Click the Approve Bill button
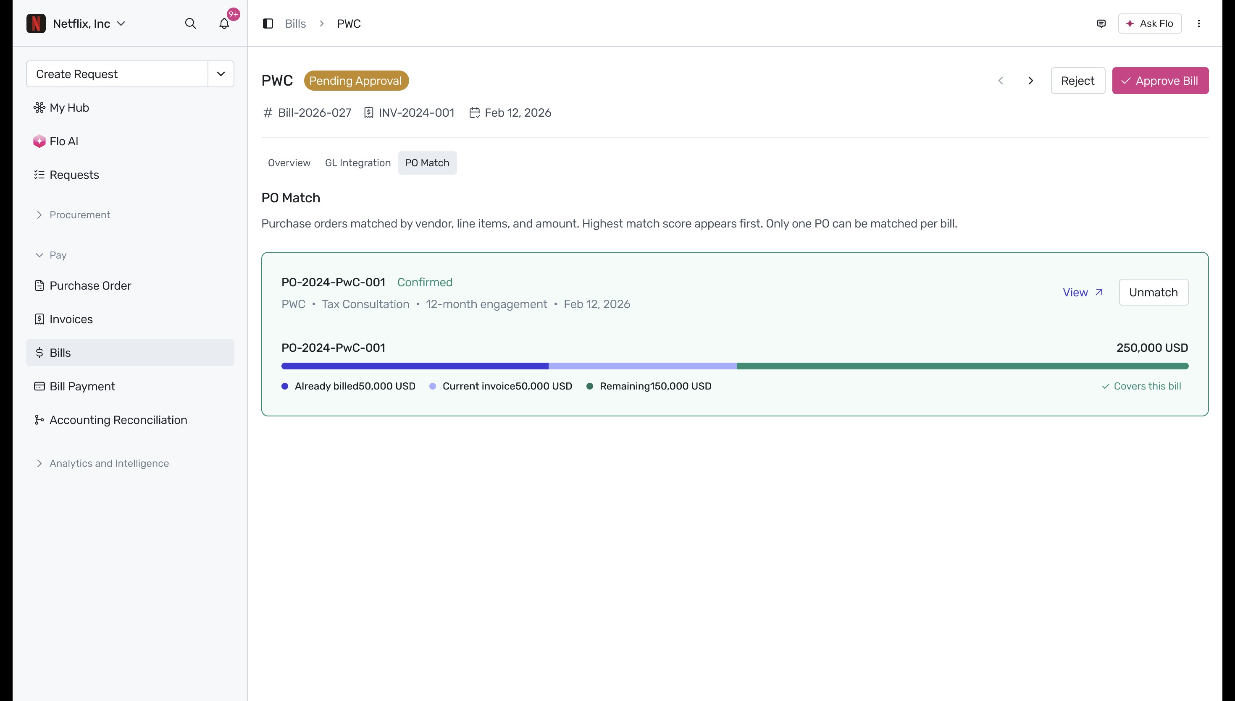 (x=1160, y=81)
